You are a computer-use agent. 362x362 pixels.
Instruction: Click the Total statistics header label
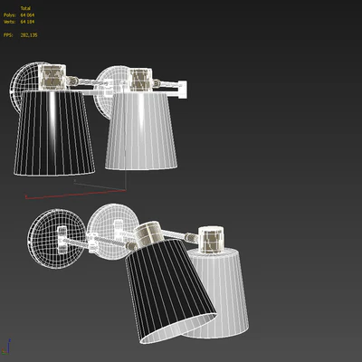[x=25, y=8]
